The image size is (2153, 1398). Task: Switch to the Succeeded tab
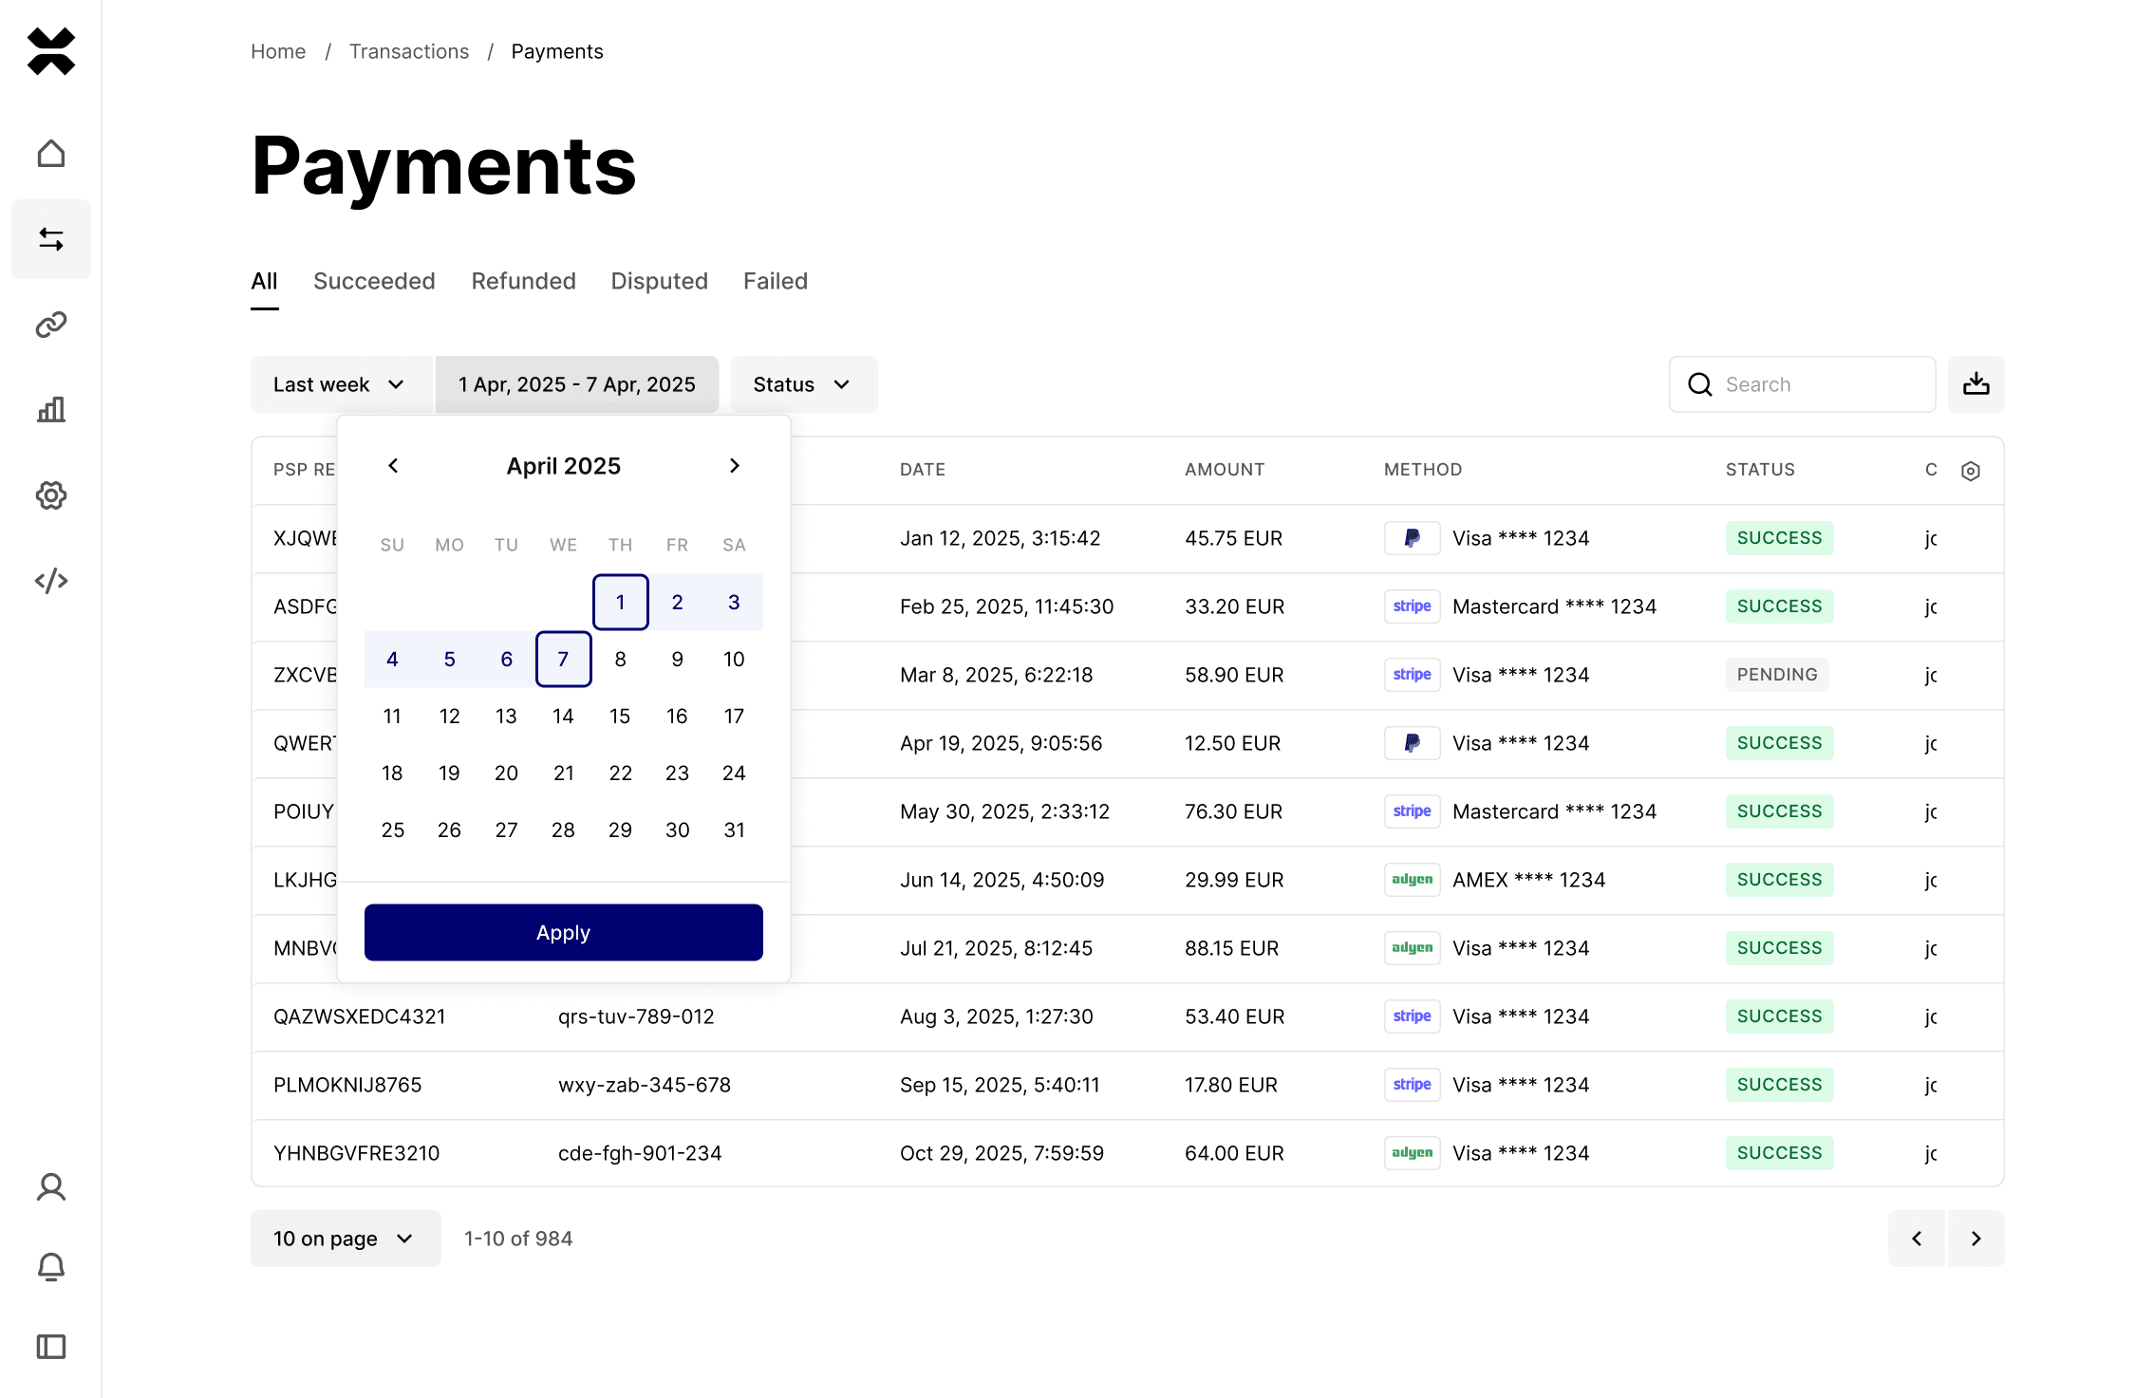tap(374, 281)
